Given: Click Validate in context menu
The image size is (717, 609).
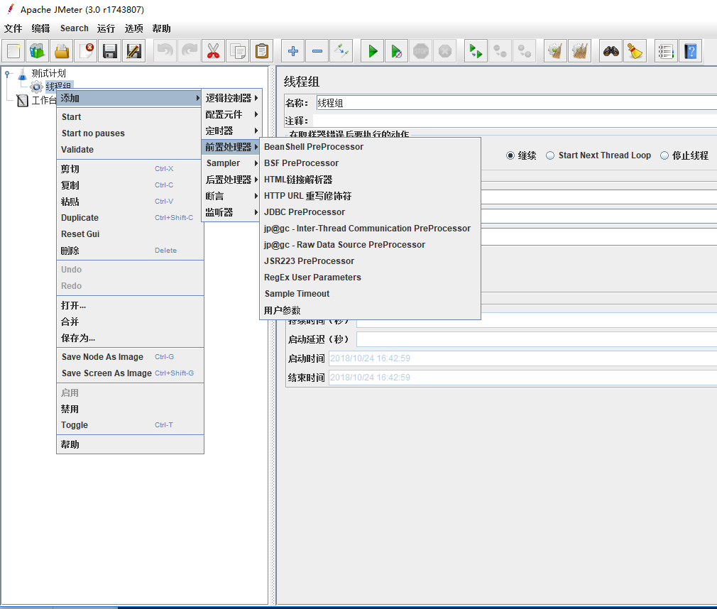Looking at the screenshot, I should (x=130, y=150).
